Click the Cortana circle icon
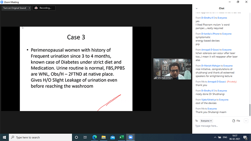This screenshot has height=141, width=251. click(x=76, y=137)
